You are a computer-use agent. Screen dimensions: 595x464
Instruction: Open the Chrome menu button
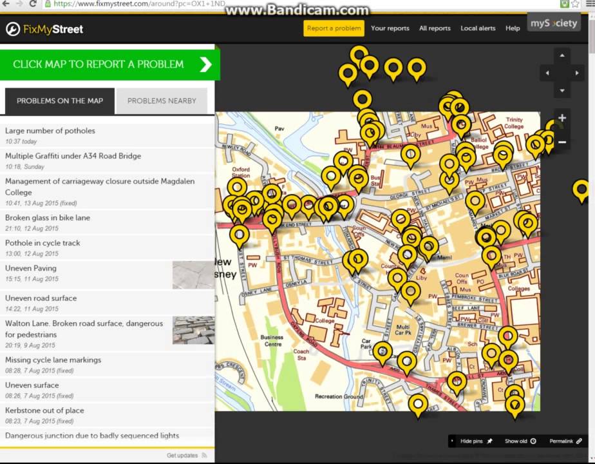coord(589,4)
